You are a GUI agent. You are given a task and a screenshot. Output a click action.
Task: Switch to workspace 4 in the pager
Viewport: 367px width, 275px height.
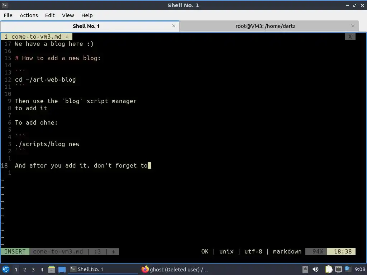(x=42, y=270)
